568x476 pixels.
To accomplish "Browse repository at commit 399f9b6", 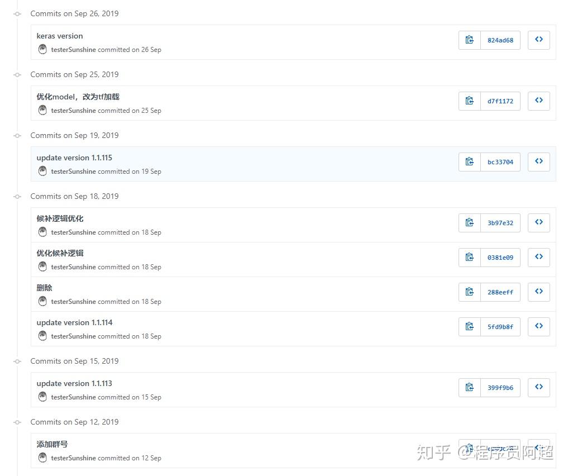I will (538, 388).
